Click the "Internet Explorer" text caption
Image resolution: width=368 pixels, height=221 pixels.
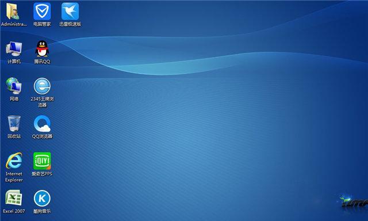(x=14, y=177)
